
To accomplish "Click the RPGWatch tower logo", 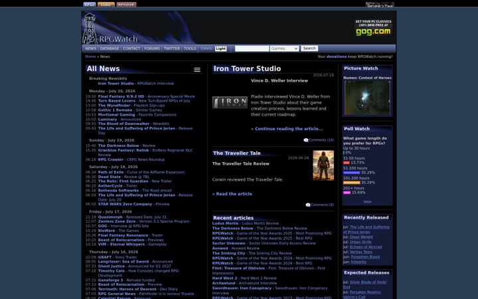I will pos(90,29).
